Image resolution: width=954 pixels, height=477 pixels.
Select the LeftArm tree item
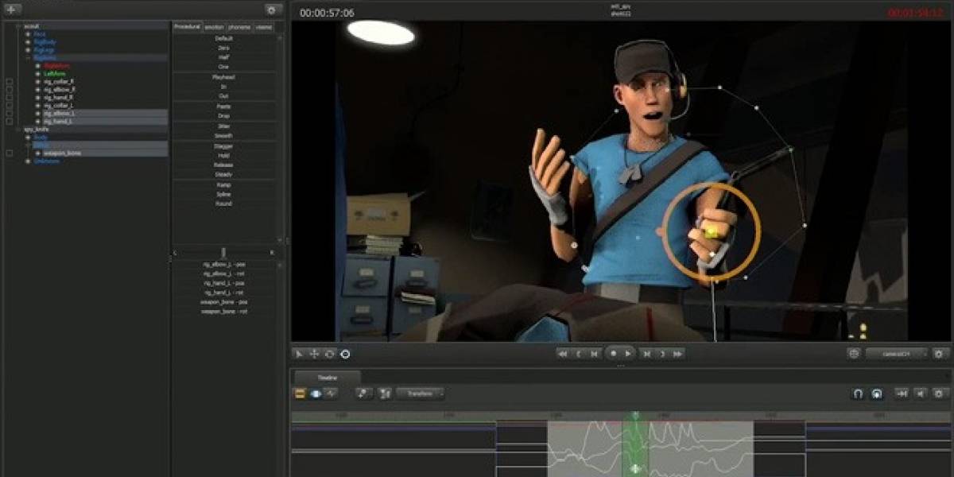point(55,73)
